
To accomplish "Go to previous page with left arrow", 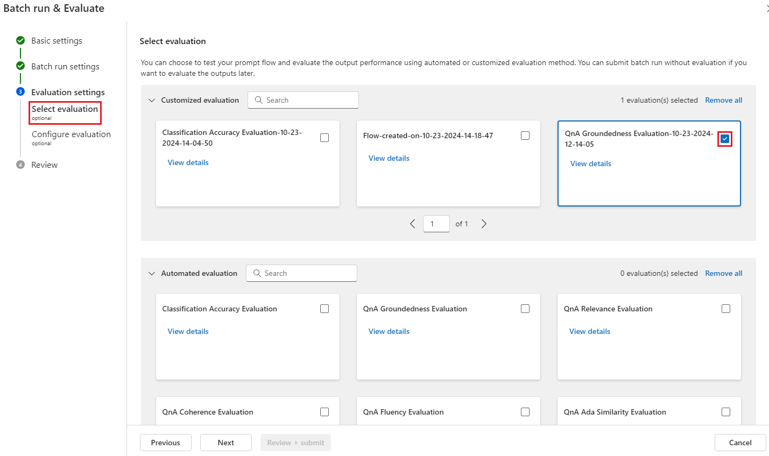I will click(412, 224).
